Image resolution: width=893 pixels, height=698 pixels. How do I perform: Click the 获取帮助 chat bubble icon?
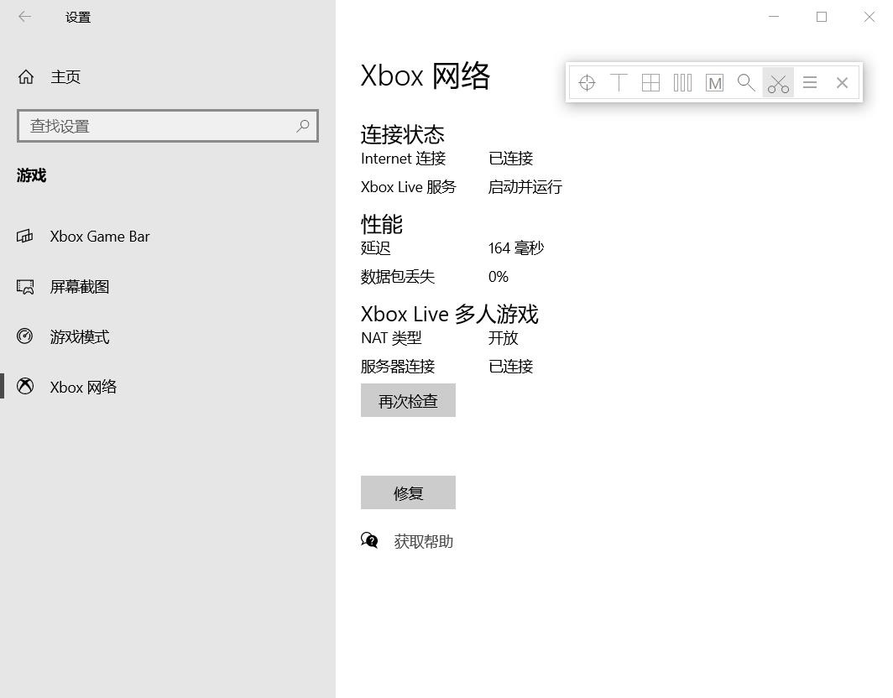tap(369, 539)
